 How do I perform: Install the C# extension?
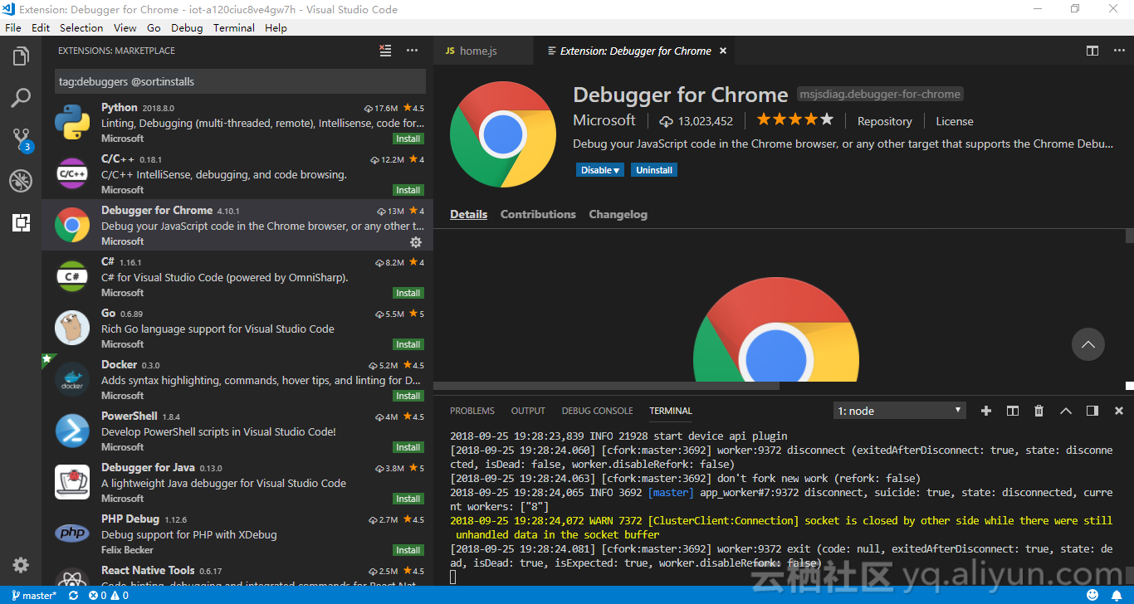[408, 293]
